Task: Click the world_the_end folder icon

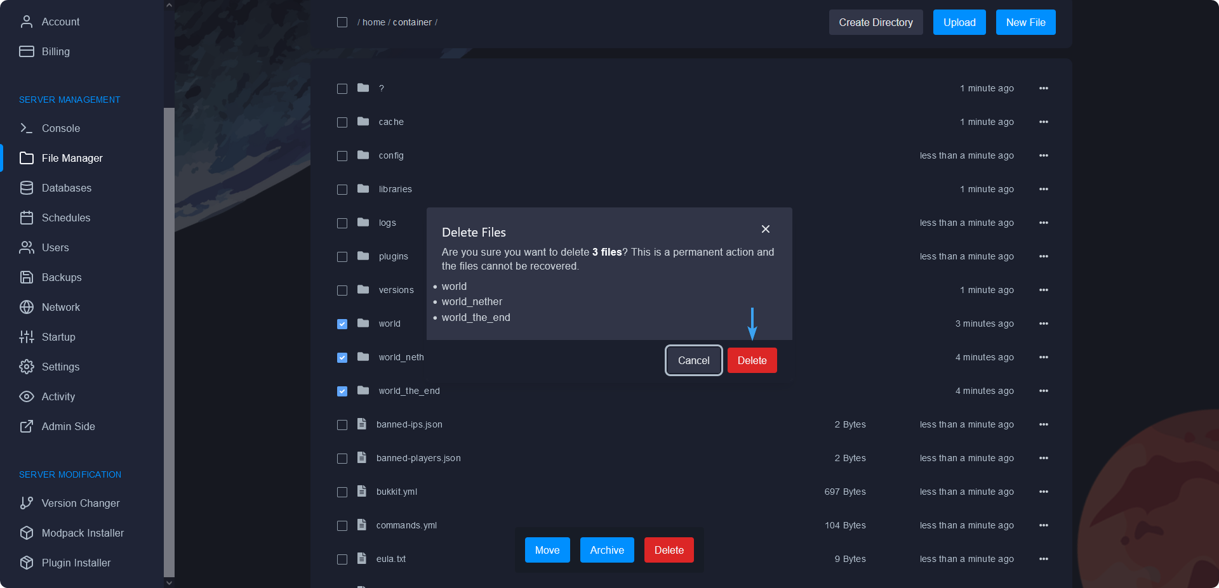Action: 363,390
